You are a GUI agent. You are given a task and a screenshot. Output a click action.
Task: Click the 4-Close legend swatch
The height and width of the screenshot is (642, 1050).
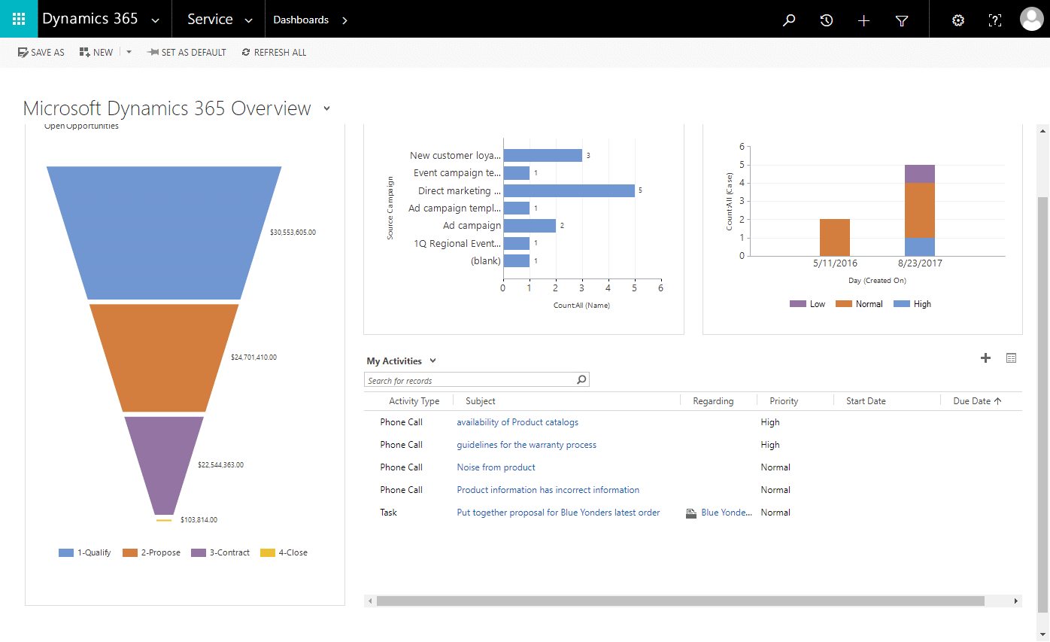click(268, 552)
